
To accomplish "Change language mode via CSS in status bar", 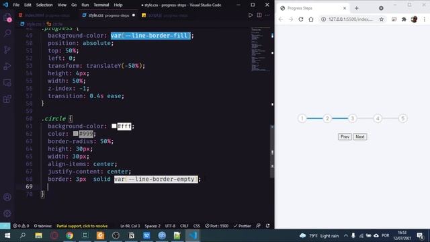I will [197, 226].
